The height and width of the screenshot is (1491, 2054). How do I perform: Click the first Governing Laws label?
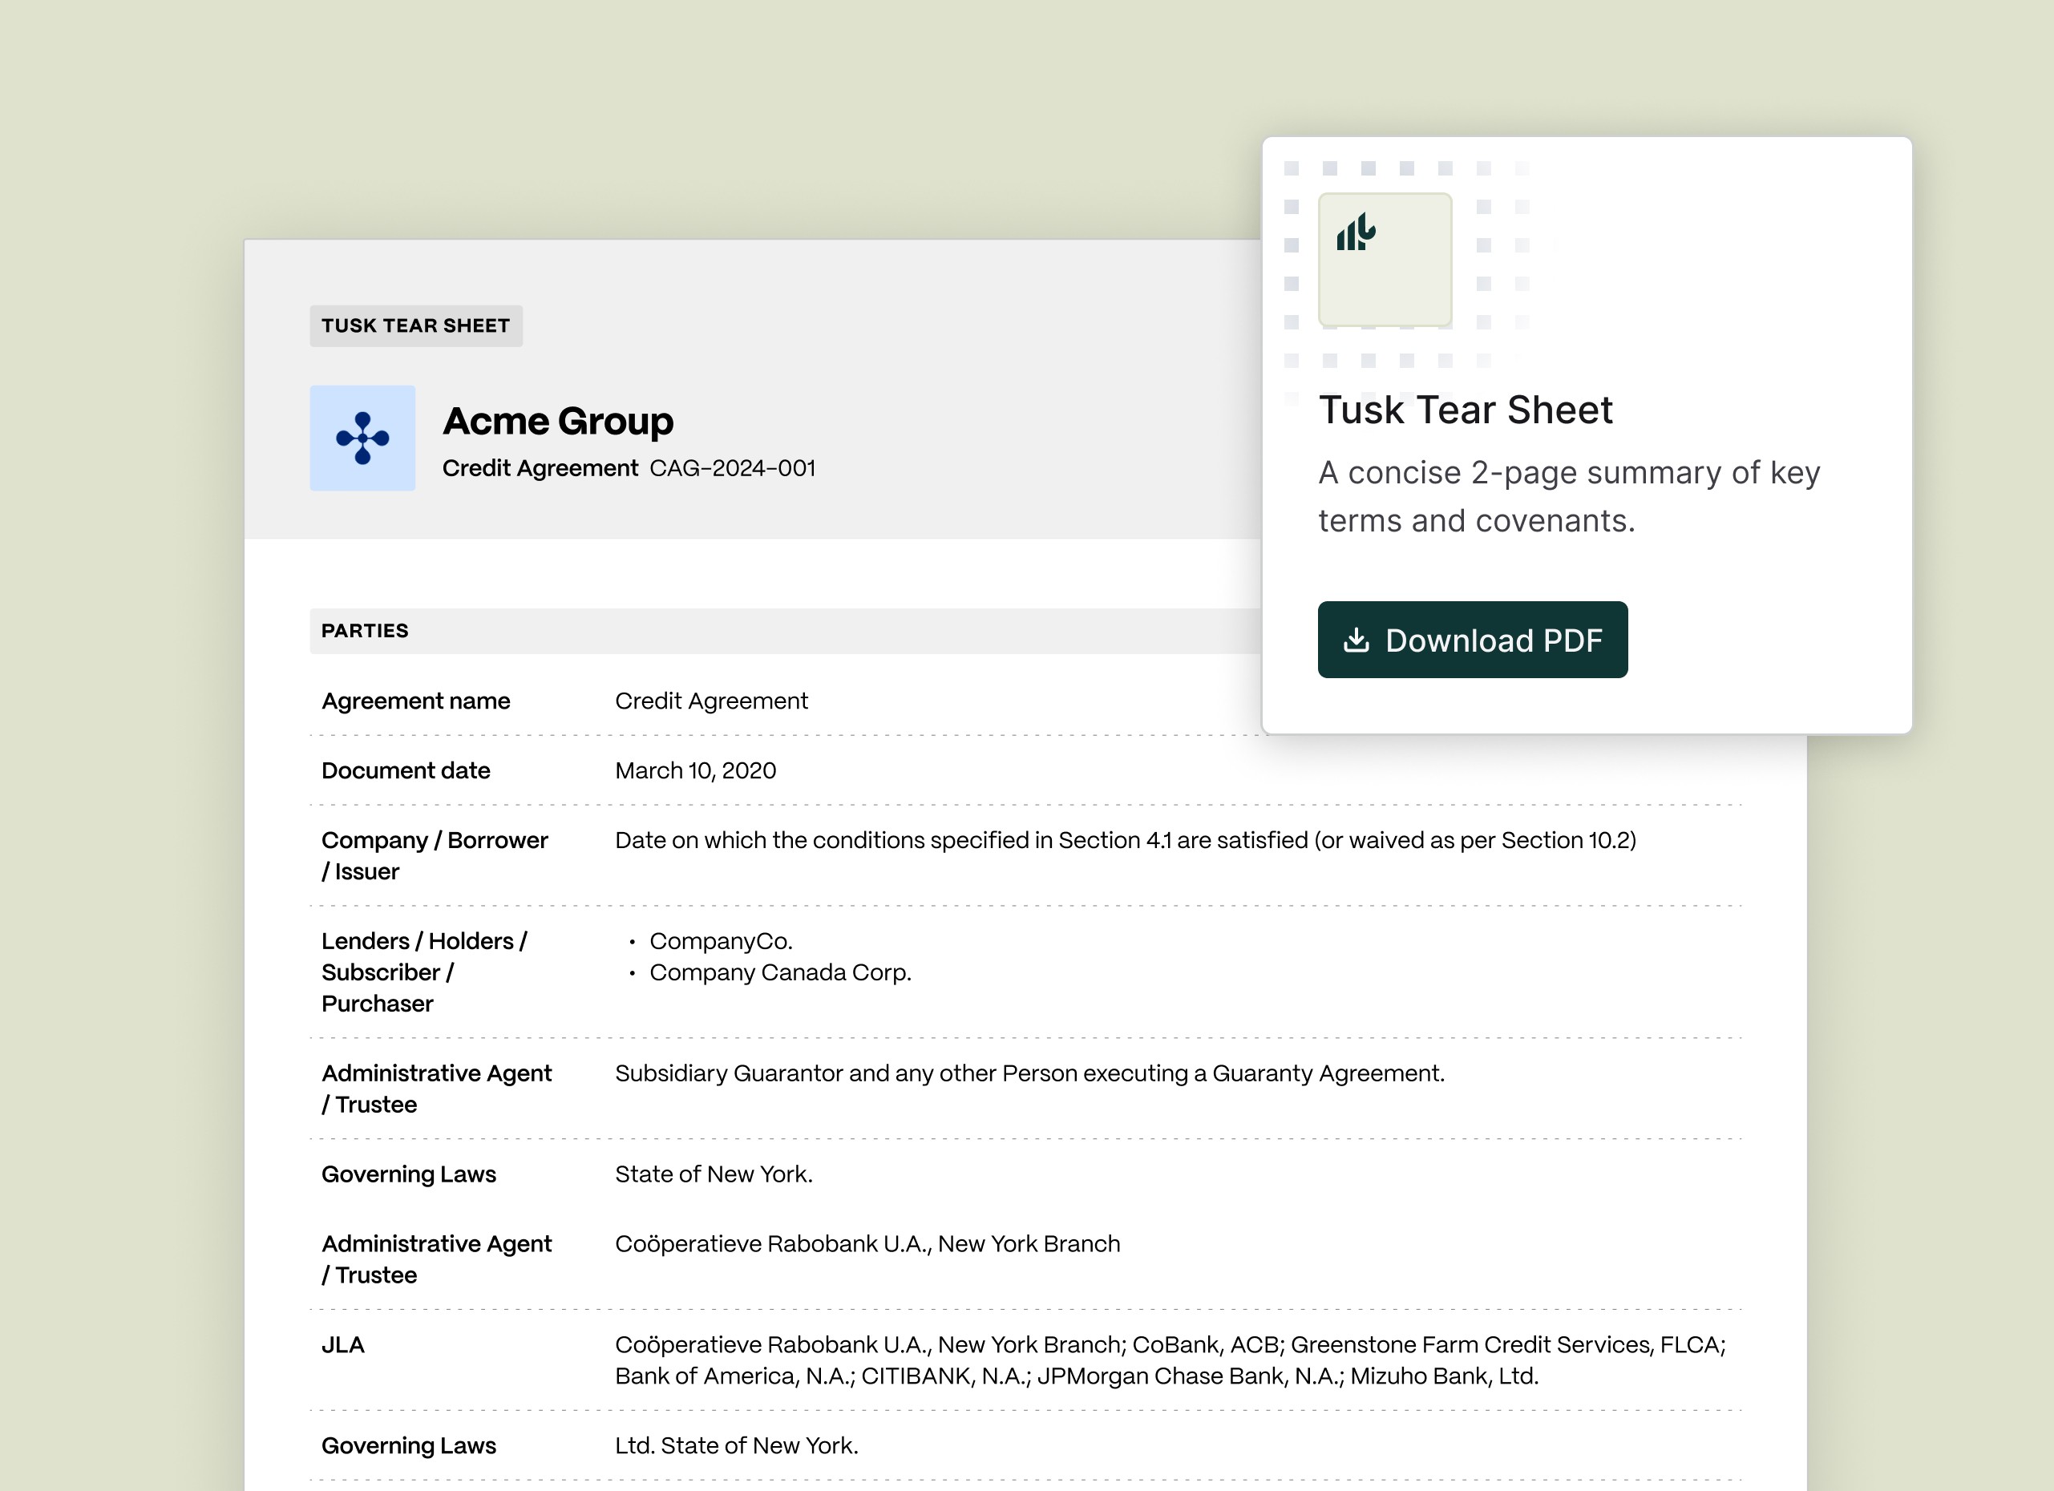408,1174
